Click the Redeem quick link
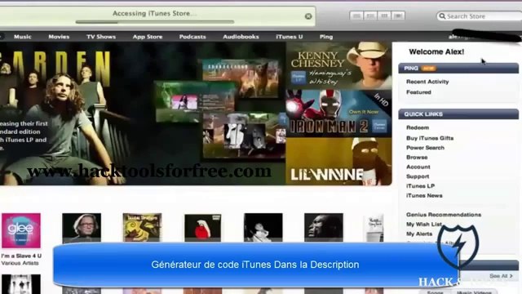 [x=418, y=127]
